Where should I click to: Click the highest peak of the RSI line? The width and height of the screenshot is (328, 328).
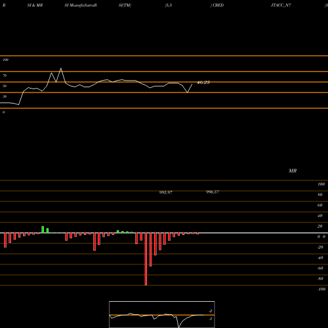(61, 69)
